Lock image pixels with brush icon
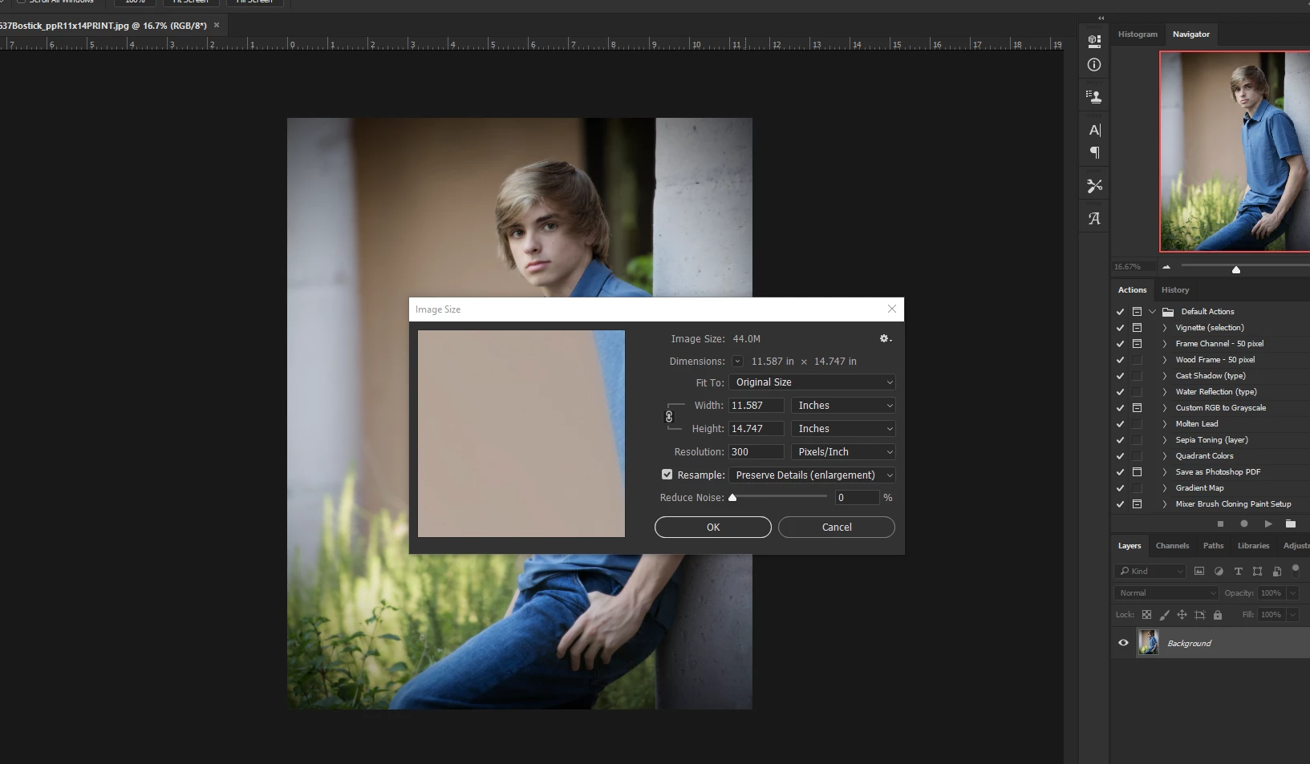 [x=1164, y=615]
